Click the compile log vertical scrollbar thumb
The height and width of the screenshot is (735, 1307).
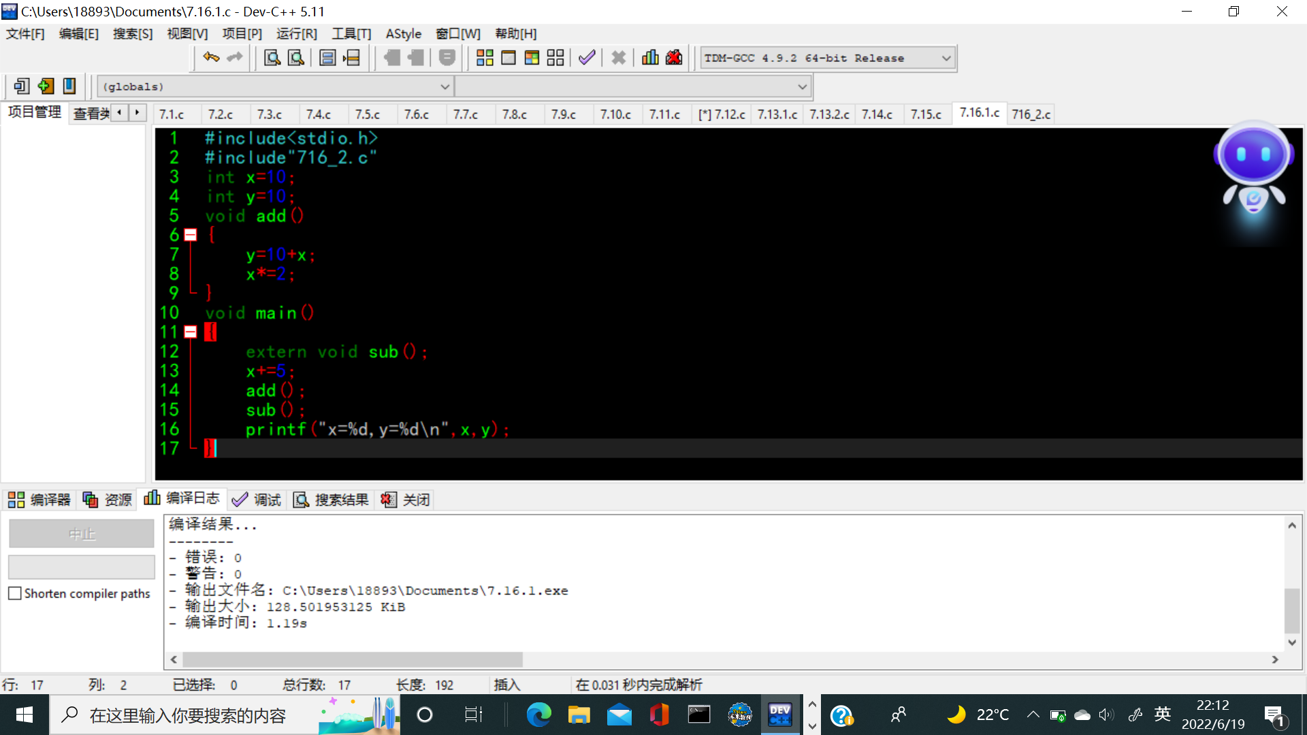1292,610
